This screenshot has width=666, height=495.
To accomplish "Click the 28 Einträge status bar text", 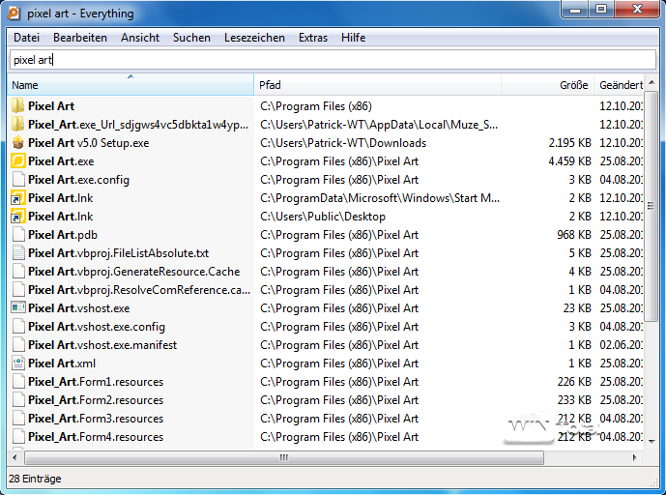I will pos(35,479).
